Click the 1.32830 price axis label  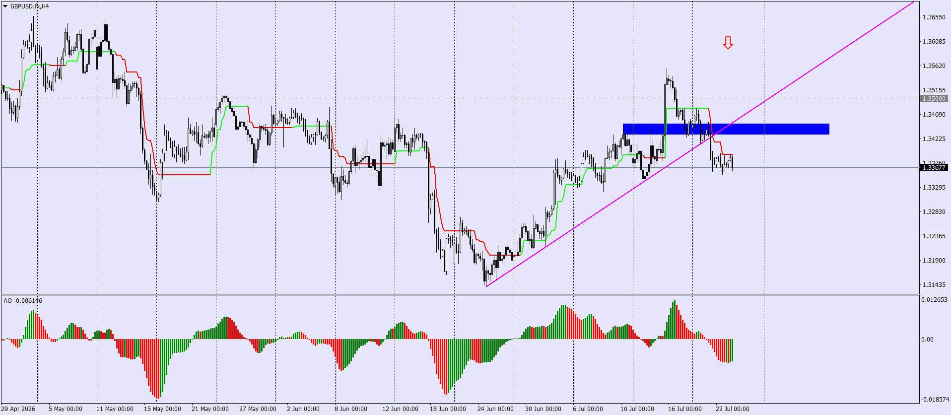[934, 212]
